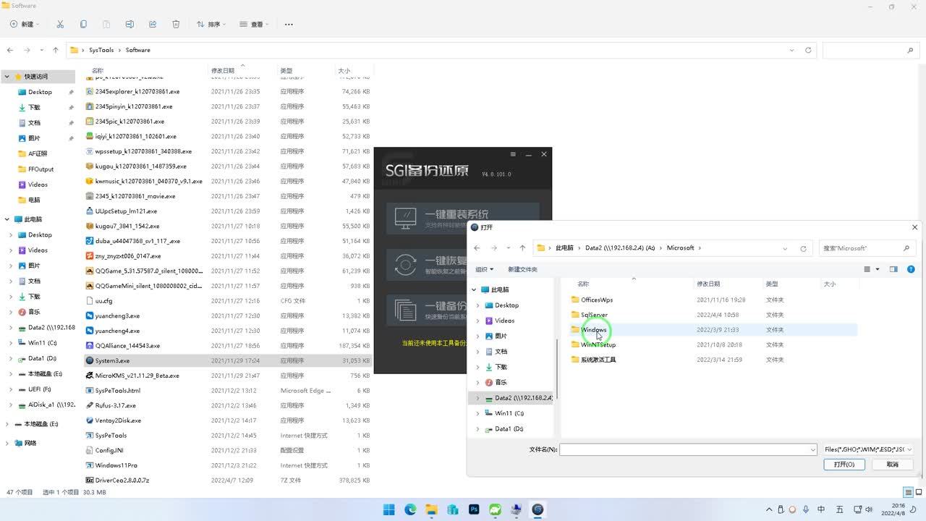Open the 组织 (Organize) dropdown menu
The width and height of the screenshot is (926, 521).
click(x=484, y=269)
